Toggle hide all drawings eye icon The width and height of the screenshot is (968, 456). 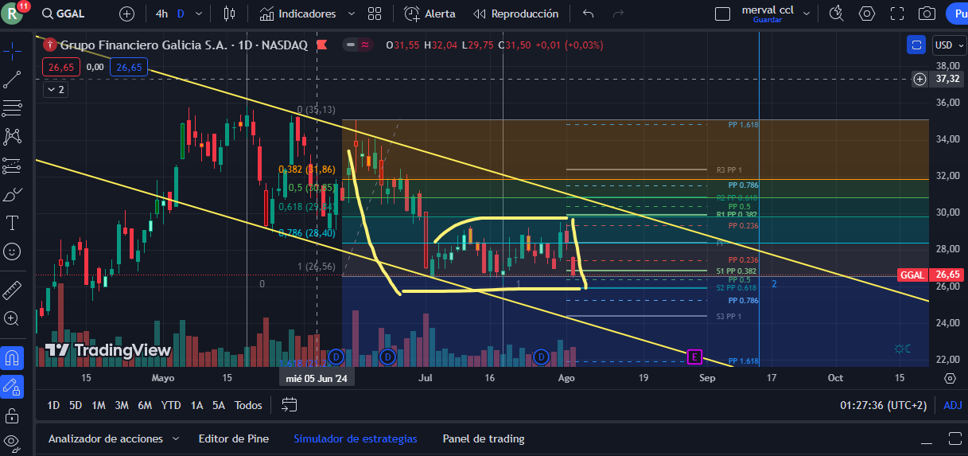(12, 442)
